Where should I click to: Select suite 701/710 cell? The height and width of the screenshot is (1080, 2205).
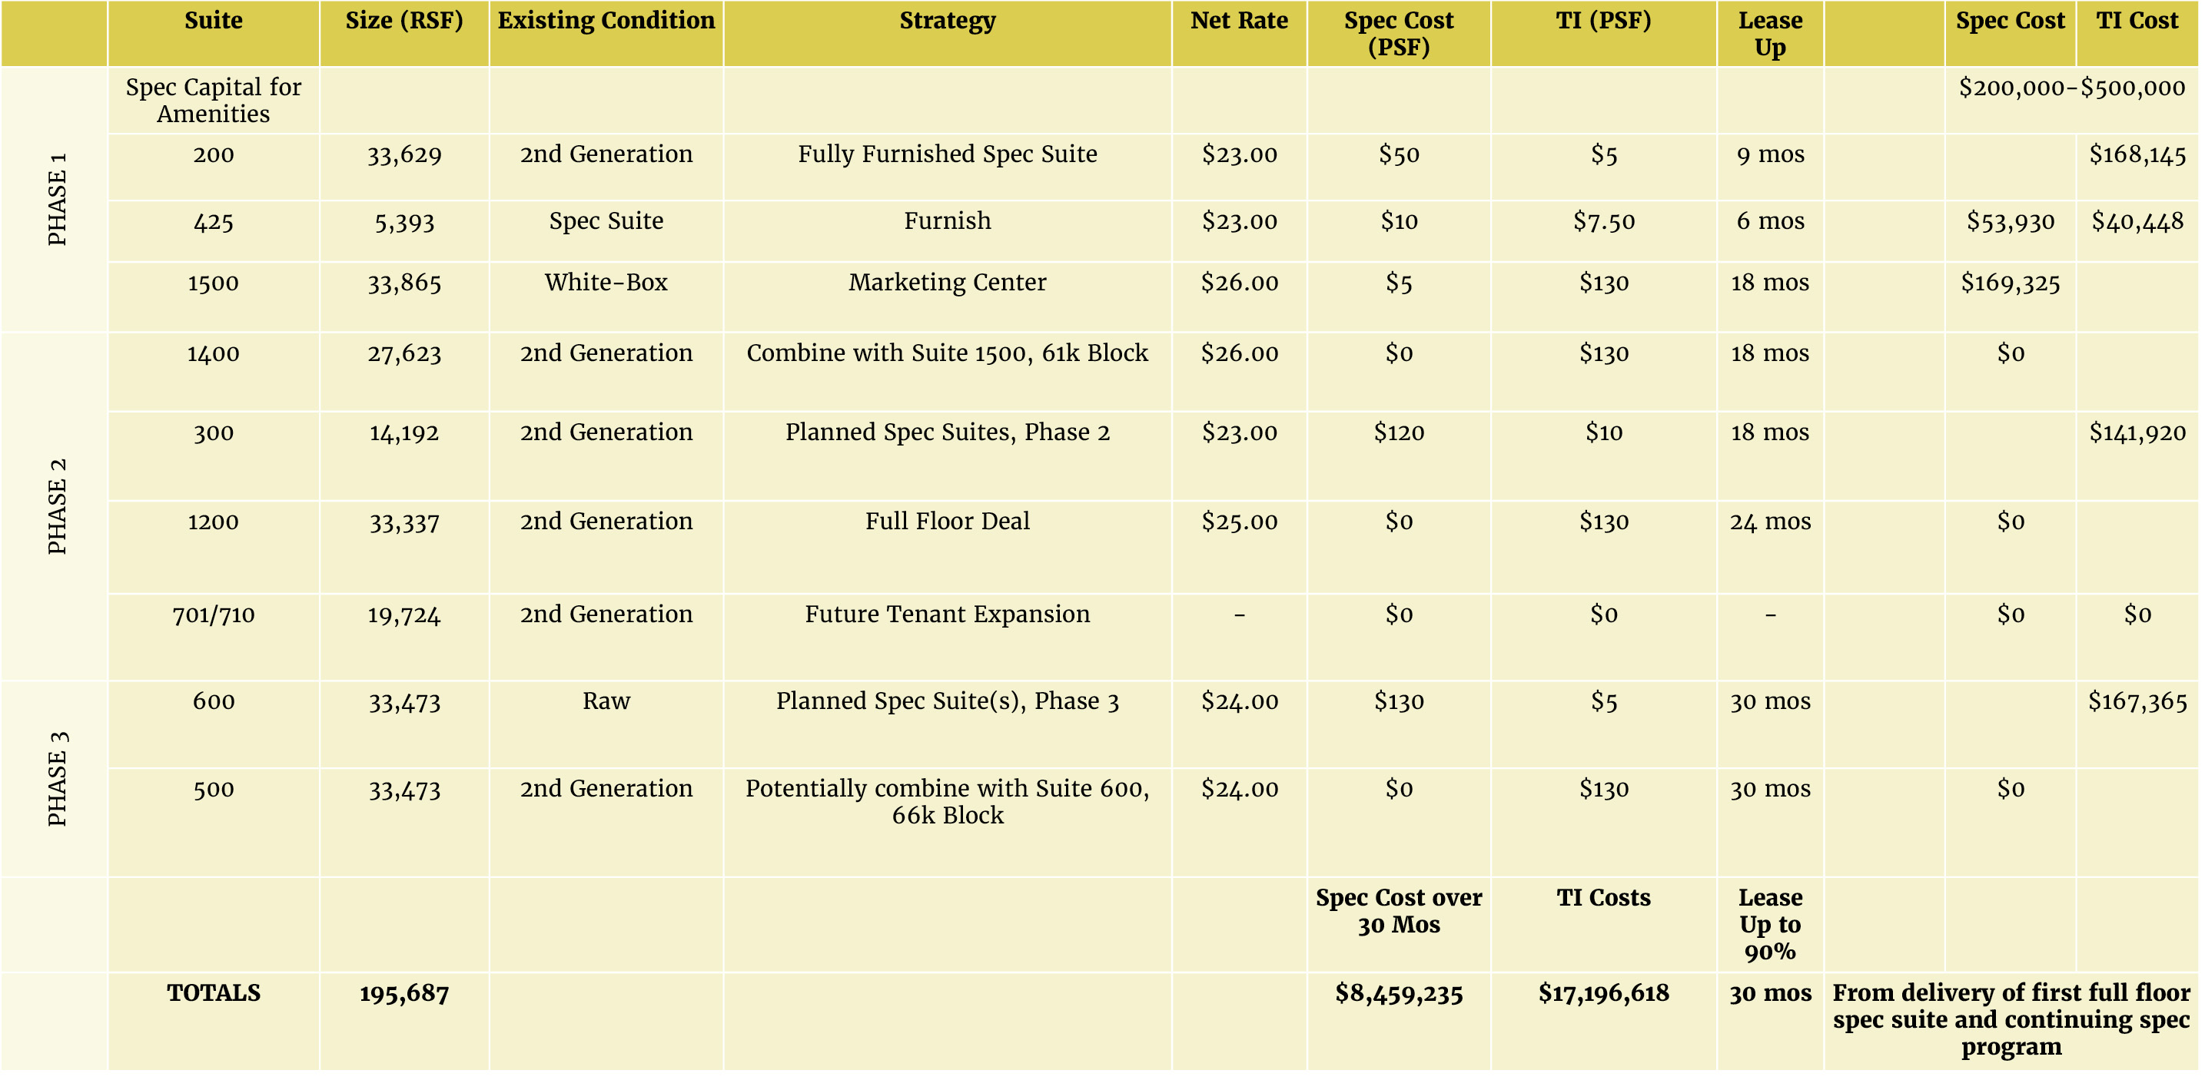point(213,615)
